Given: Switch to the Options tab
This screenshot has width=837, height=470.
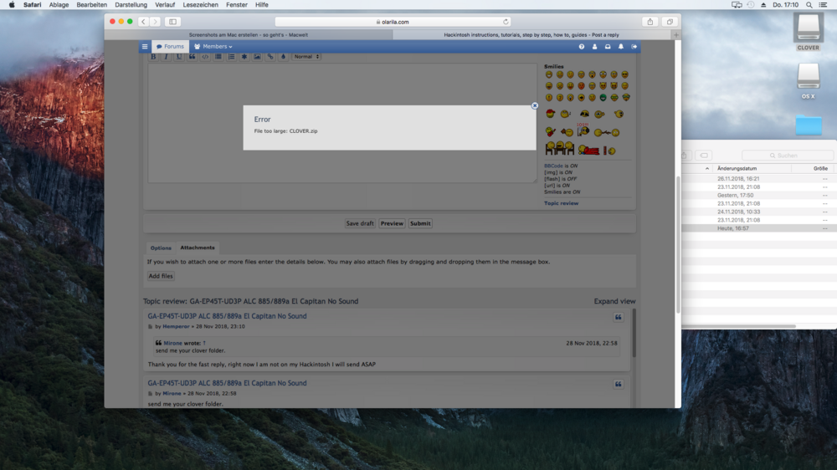Looking at the screenshot, I should (x=161, y=248).
